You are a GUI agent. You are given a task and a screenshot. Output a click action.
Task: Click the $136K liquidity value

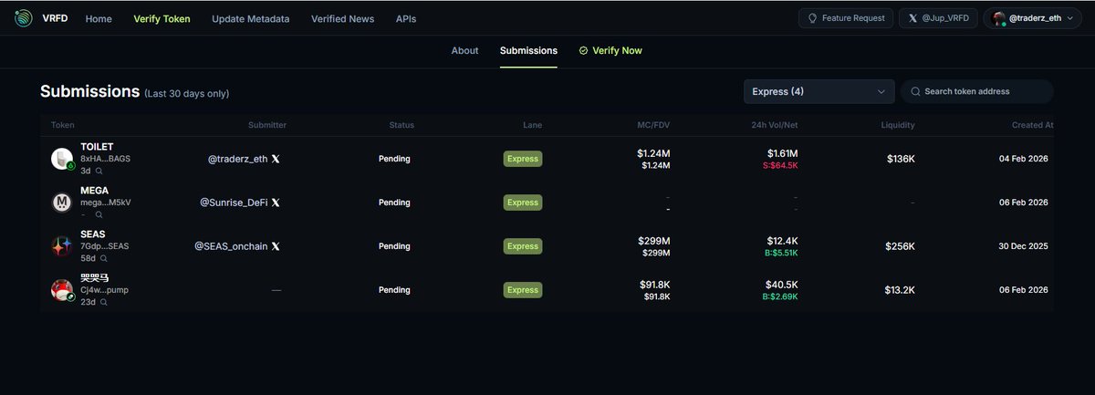pyautogui.click(x=901, y=159)
